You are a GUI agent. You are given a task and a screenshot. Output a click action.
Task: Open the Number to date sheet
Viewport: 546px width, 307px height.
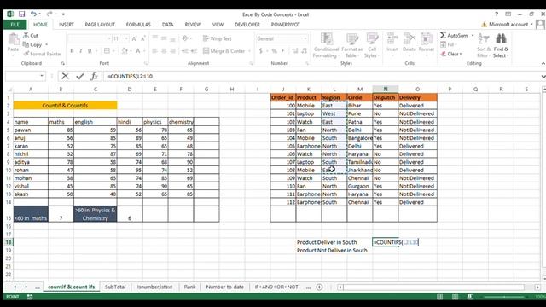tap(224, 287)
